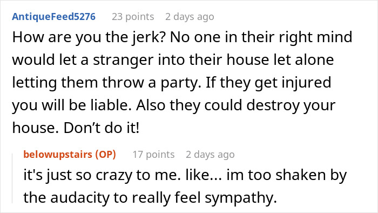Click the phrase "letting them throw a party."

tap(106, 83)
